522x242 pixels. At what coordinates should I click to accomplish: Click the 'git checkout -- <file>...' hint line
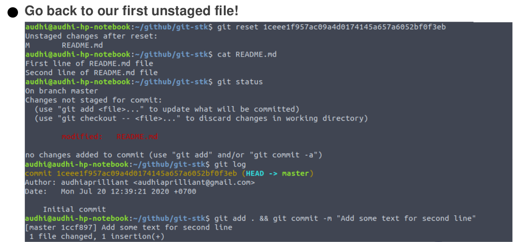point(201,118)
